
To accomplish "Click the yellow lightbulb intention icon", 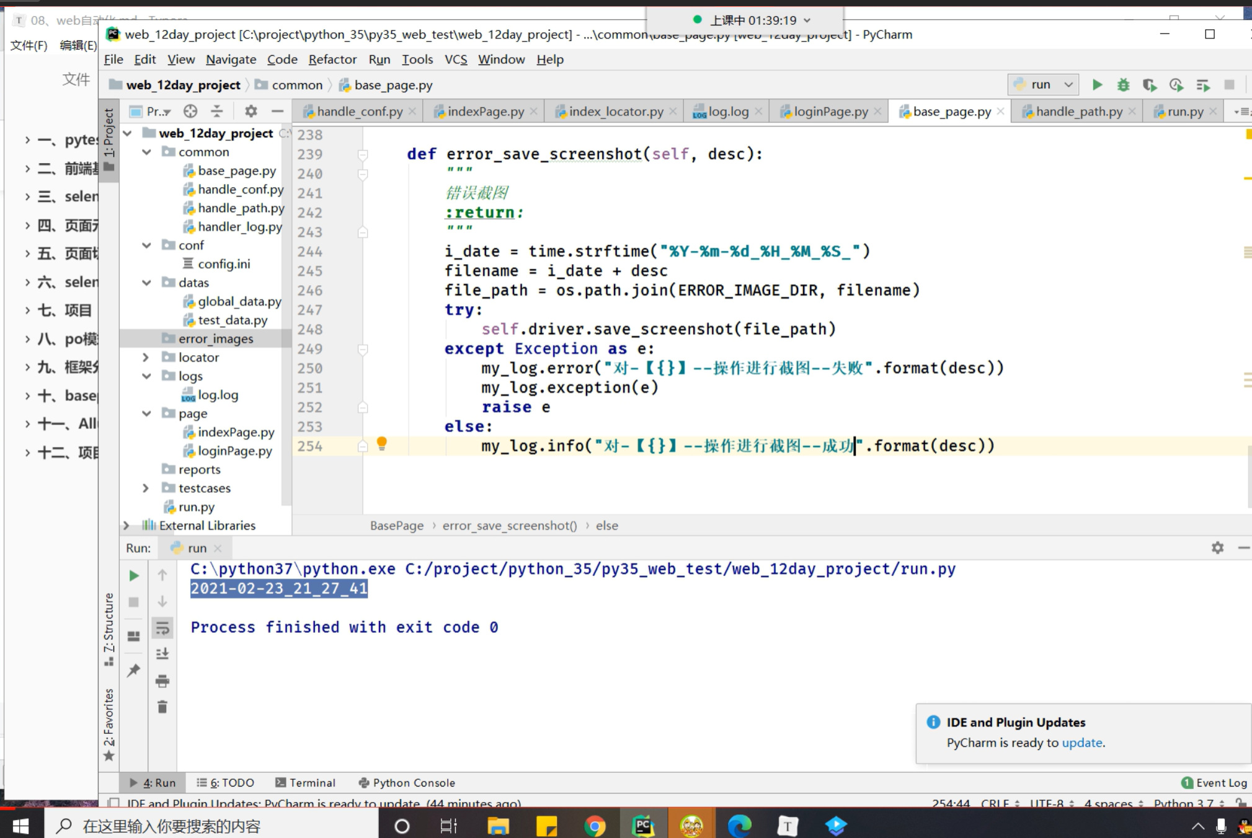I will click(382, 444).
